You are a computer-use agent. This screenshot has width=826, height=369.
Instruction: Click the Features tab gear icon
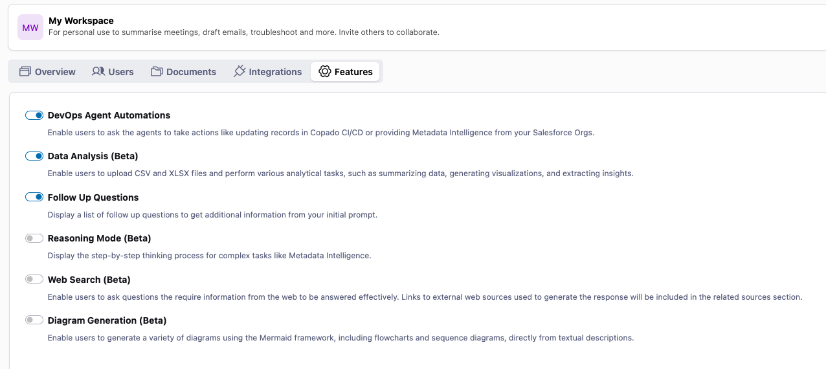(325, 71)
